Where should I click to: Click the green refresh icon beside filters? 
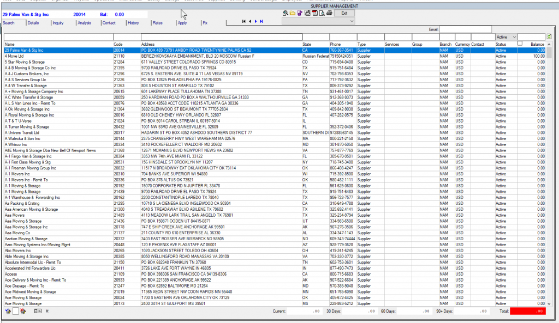tap(549, 37)
